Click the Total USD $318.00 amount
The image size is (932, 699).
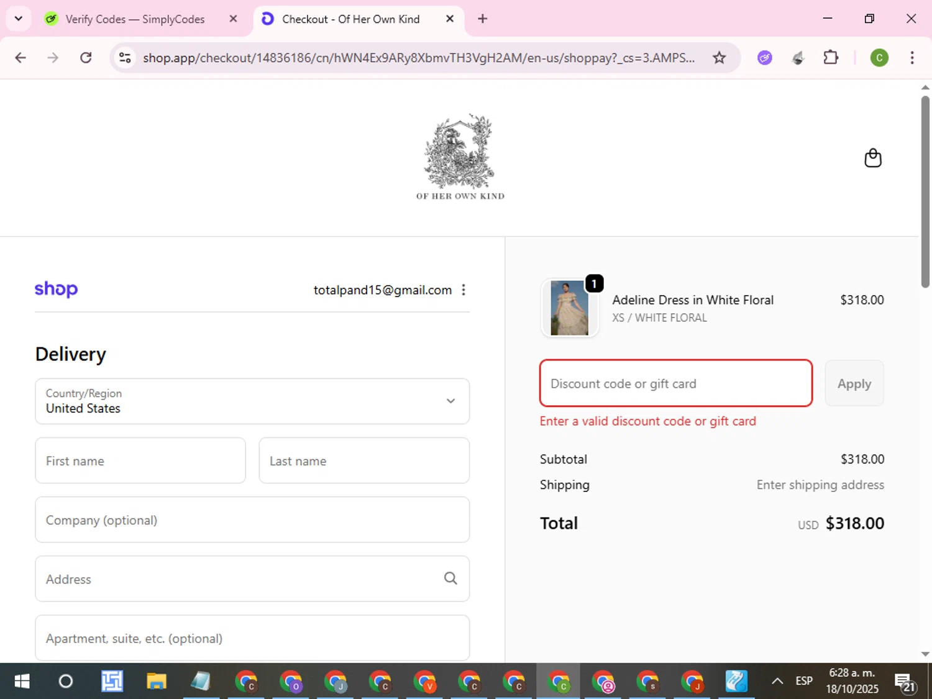point(841,524)
